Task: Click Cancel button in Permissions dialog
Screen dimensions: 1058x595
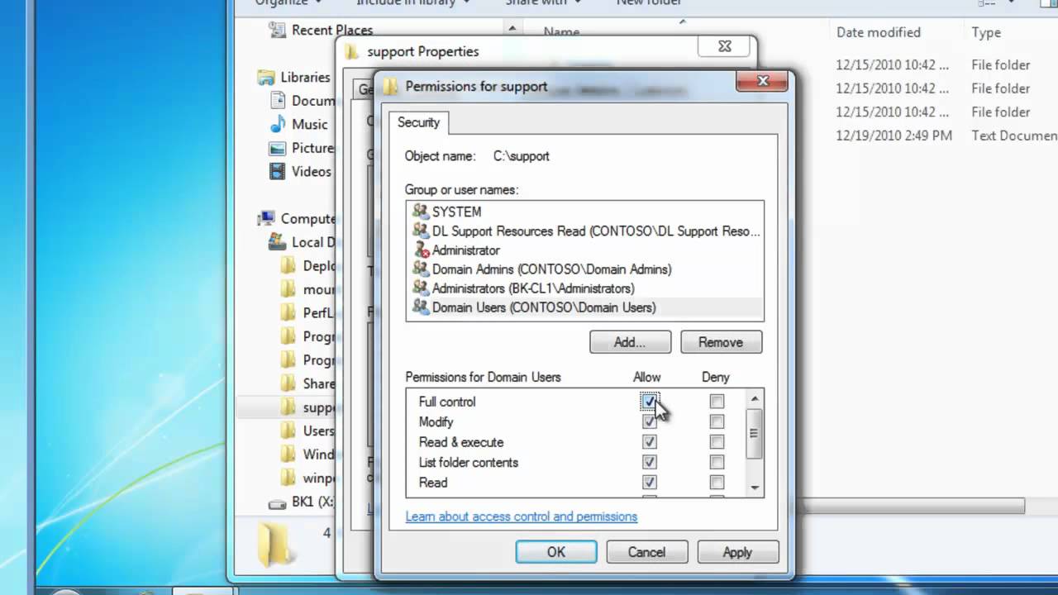Action: (x=646, y=552)
